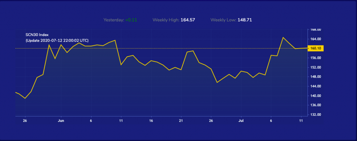Click the "(Update 2020-07-12 22:00:02 UTC)" text
This screenshot has height=141, width=357.
click(x=57, y=41)
